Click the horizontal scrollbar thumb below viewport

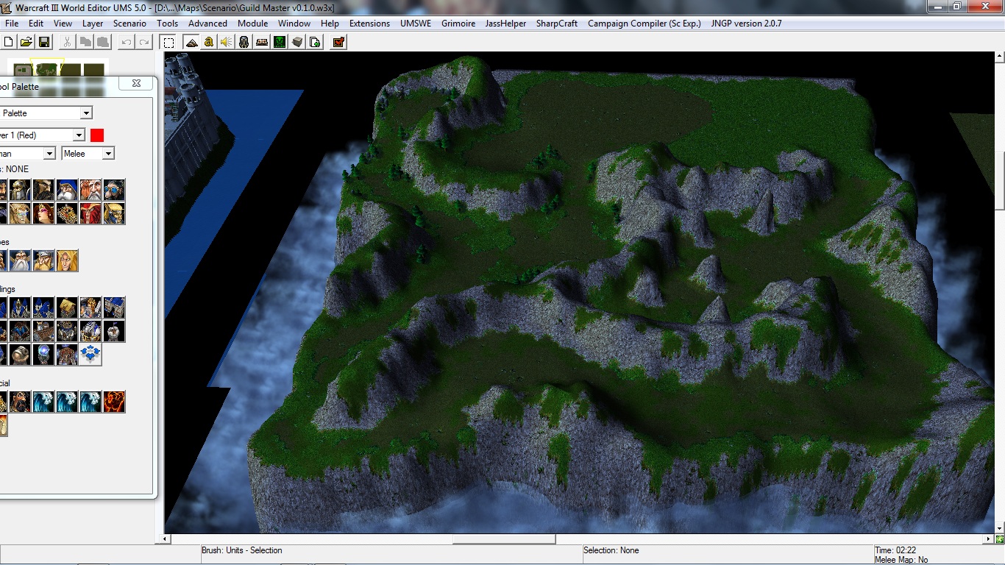(504, 539)
